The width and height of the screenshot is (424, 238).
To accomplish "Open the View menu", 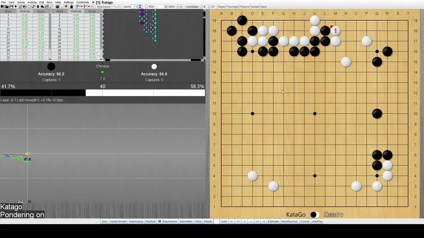I will pos(11,2).
